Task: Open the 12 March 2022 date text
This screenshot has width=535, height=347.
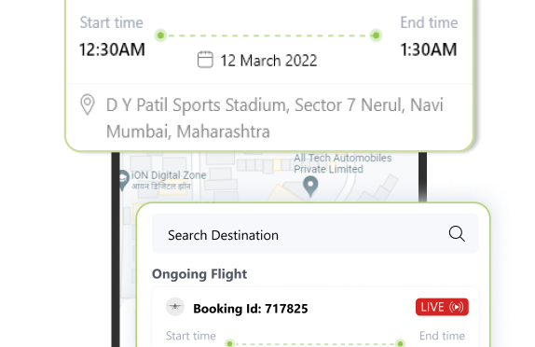Action: [x=268, y=61]
